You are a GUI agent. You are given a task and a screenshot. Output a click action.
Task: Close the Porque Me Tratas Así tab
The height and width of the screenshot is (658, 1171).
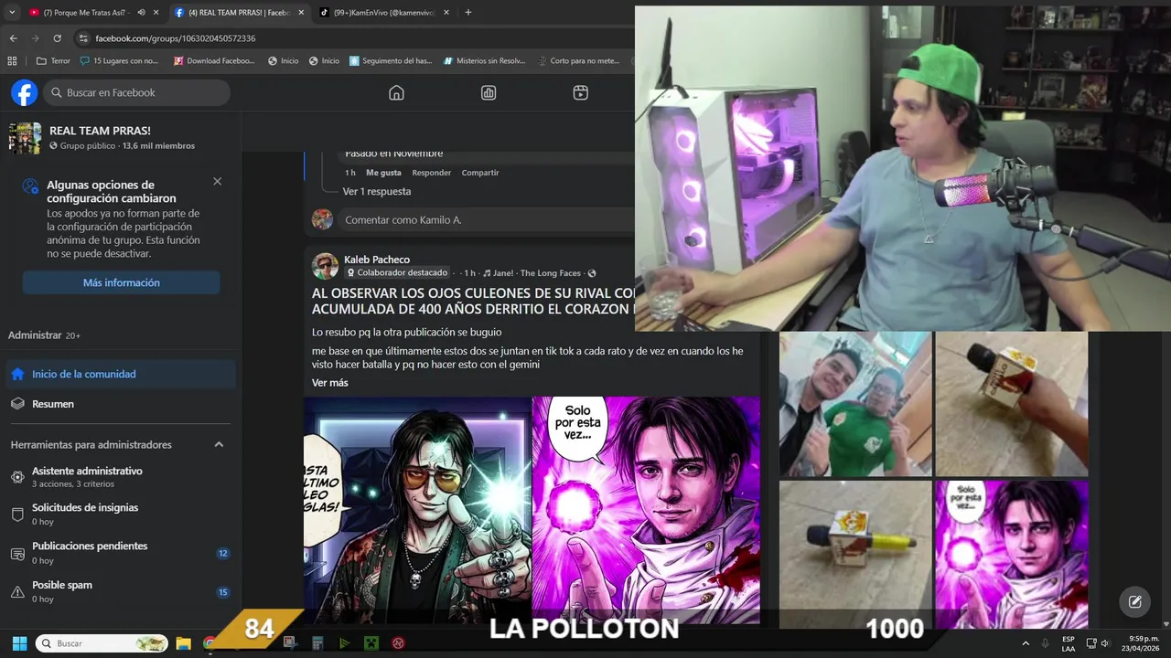click(x=156, y=13)
